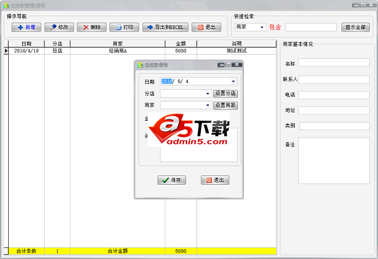The height and width of the screenshot is (259, 378).
Task: Click the 金额 column header
Action: point(181,44)
